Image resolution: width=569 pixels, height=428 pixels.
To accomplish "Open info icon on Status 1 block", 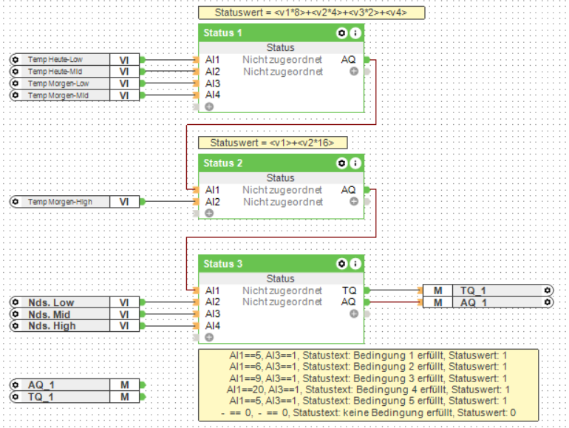I will [355, 33].
